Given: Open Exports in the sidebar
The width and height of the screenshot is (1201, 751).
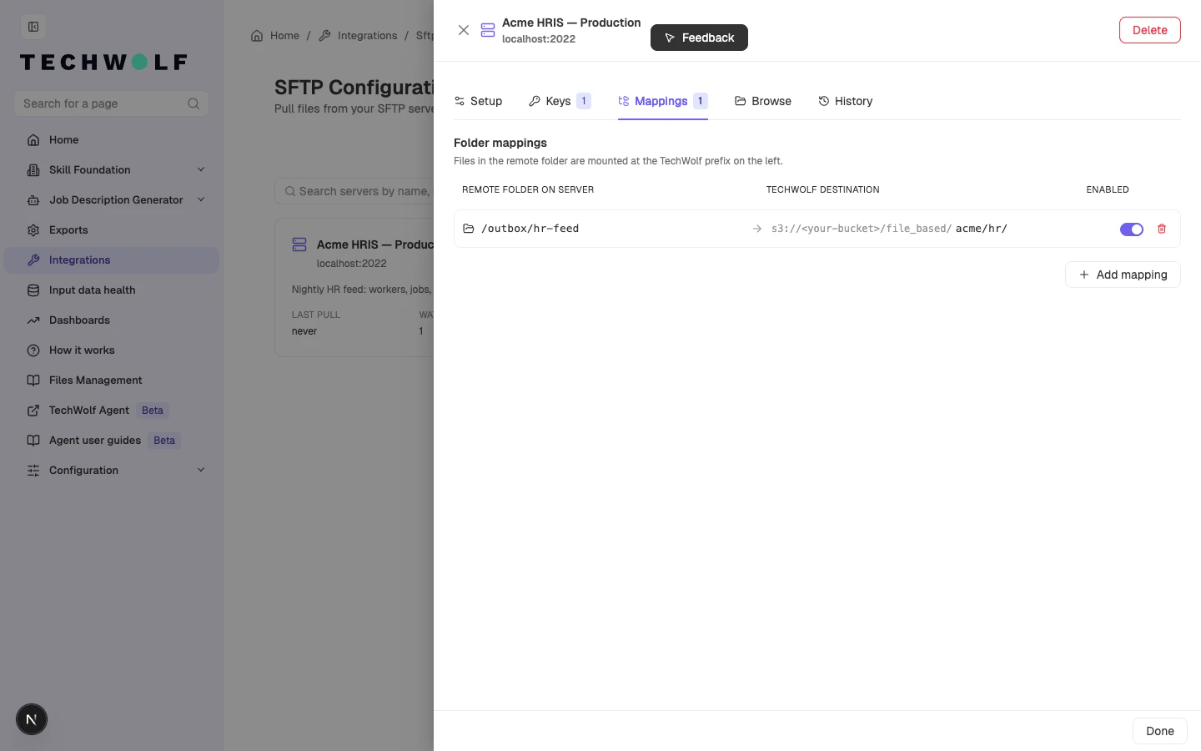Looking at the screenshot, I should click(x=111, y=230).
